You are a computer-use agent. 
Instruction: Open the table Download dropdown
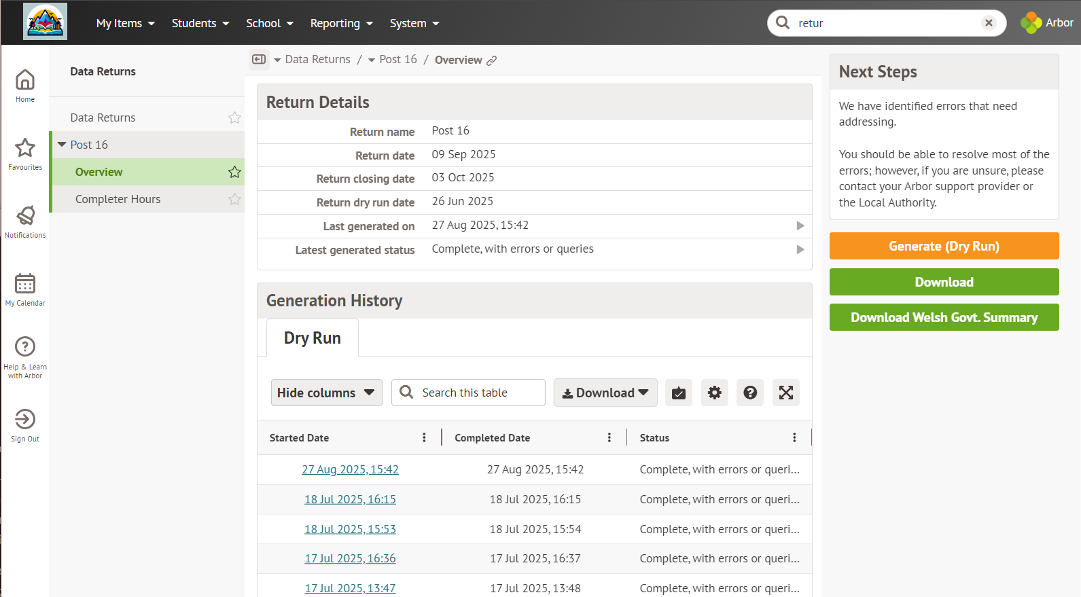point(605,393)
